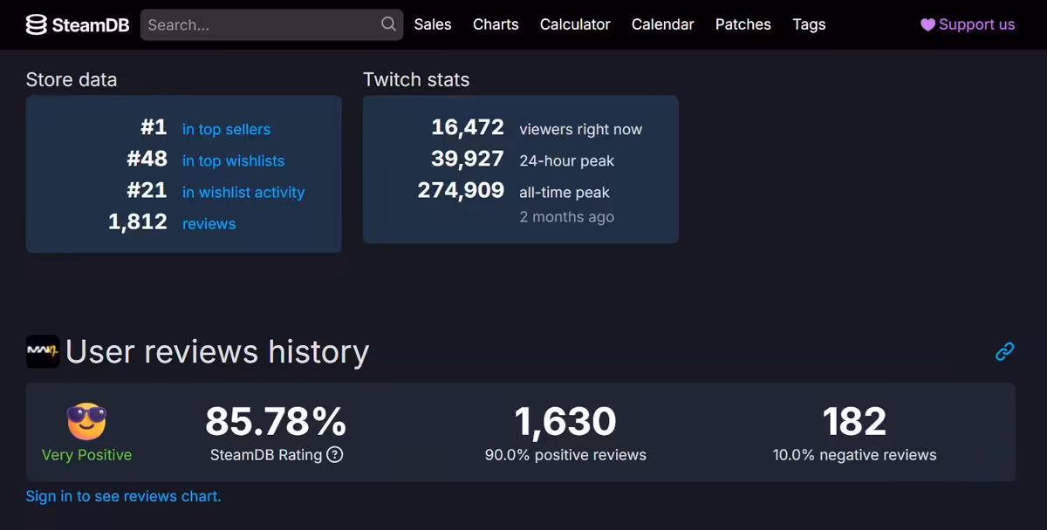
Task: Open the Sales menu item
Action: coord(433,24)
